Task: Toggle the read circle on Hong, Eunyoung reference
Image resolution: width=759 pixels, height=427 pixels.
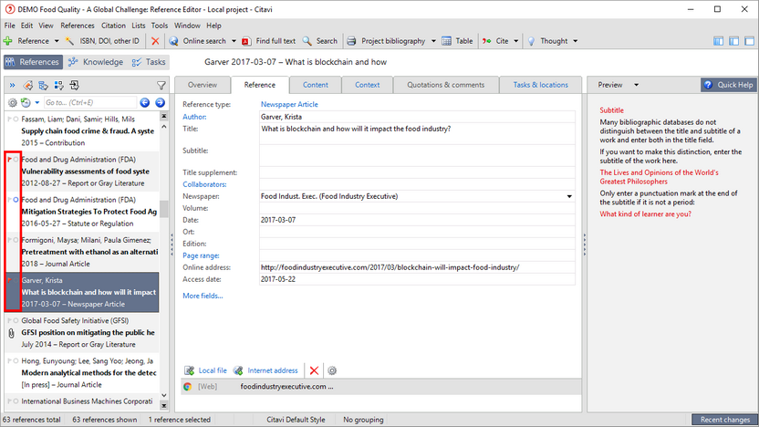Action: pos(16,360)
